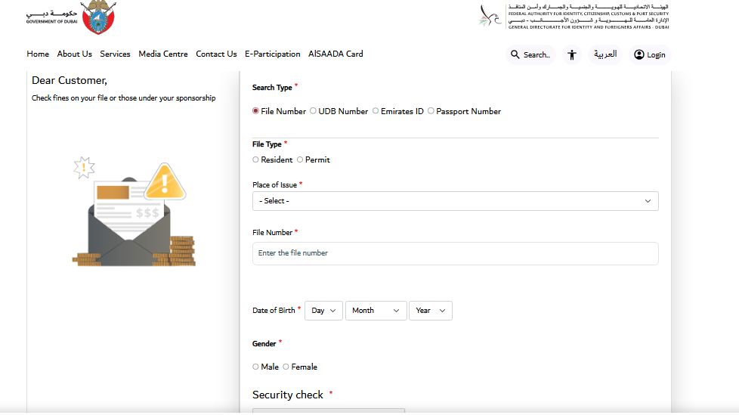This screenshot has height=415, width=739.
Task: Click the Search.. box text
Action: pyautogui.click(x=536, y=55)
